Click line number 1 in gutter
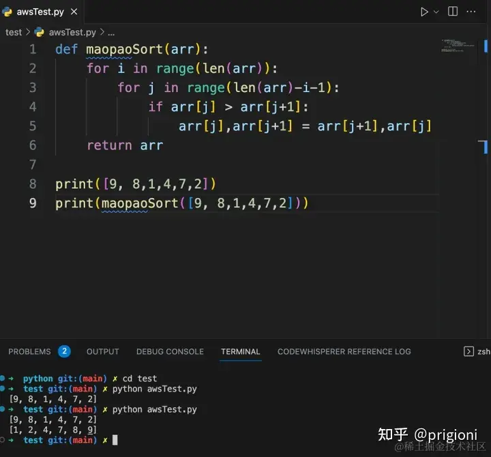The width and height of the screenshot is (491, 457). pyautogui.click(x=33, y=49)
